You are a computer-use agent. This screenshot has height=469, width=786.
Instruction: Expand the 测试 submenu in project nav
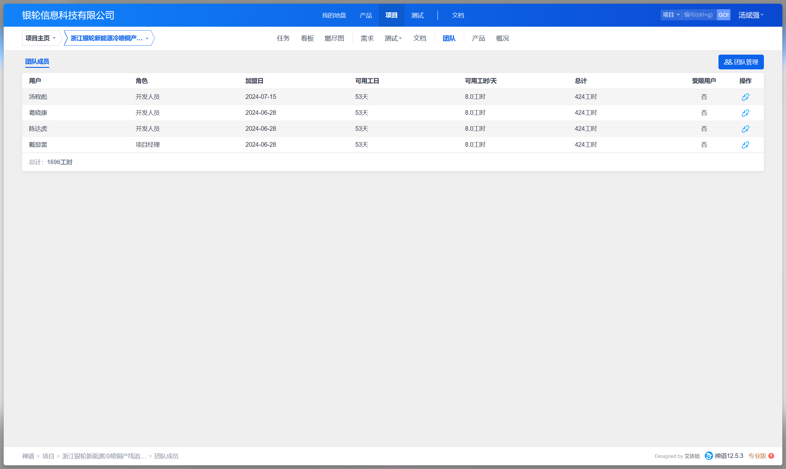tap(393, 38)
